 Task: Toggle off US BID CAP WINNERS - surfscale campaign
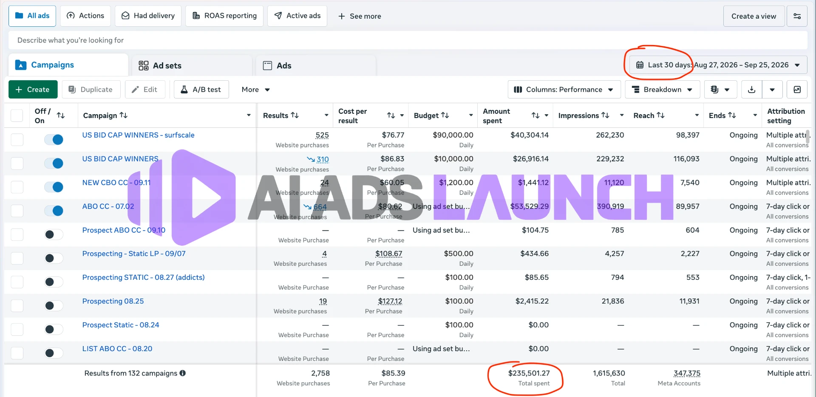pos(54,140)
